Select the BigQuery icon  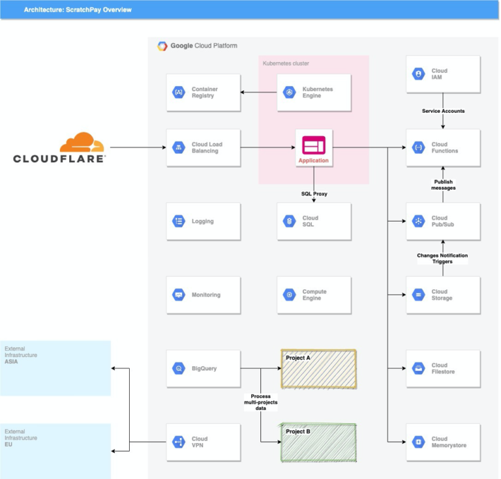(x=179, y=369)
